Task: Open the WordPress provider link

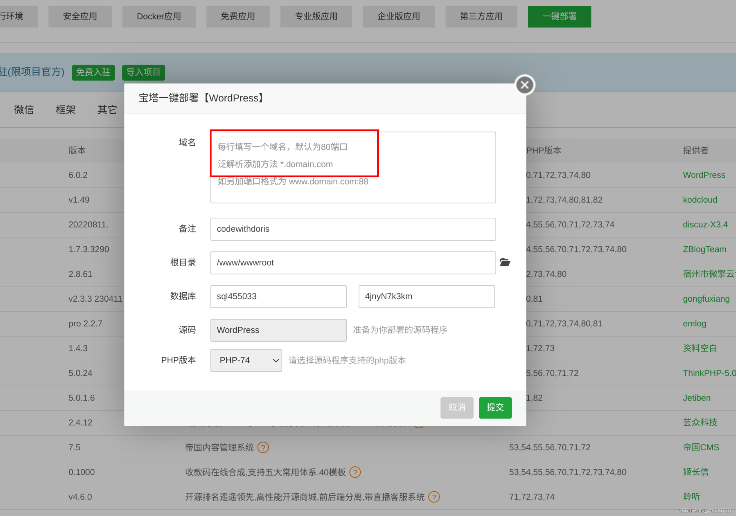Action: pos(704,175)
